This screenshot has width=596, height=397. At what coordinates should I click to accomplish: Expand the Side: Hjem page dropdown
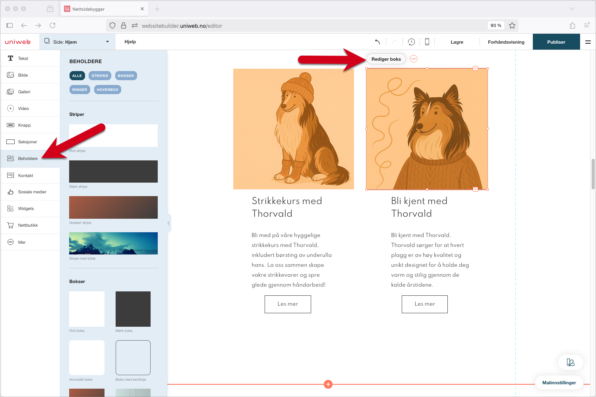77,42
